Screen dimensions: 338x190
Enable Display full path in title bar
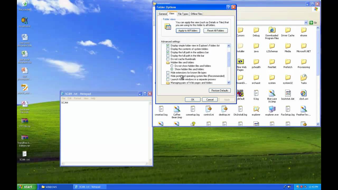pyautogui.click(x=168, y=56)
